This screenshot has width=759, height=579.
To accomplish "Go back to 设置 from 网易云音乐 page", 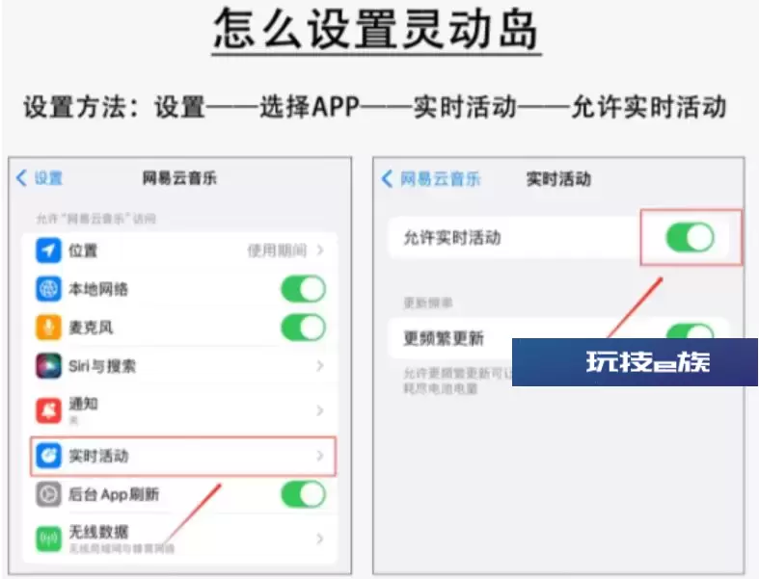I will pos(40,178).
